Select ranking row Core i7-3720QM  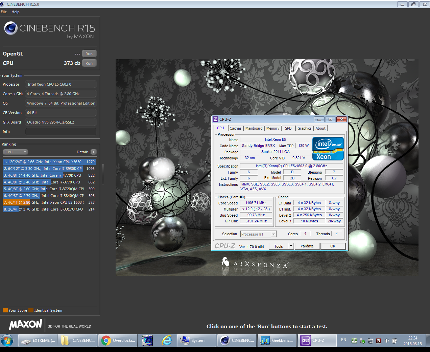(49, 189)
